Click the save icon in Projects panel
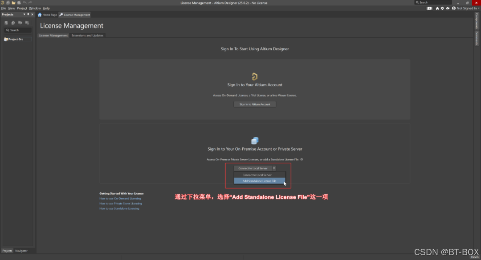 point(6,23)
